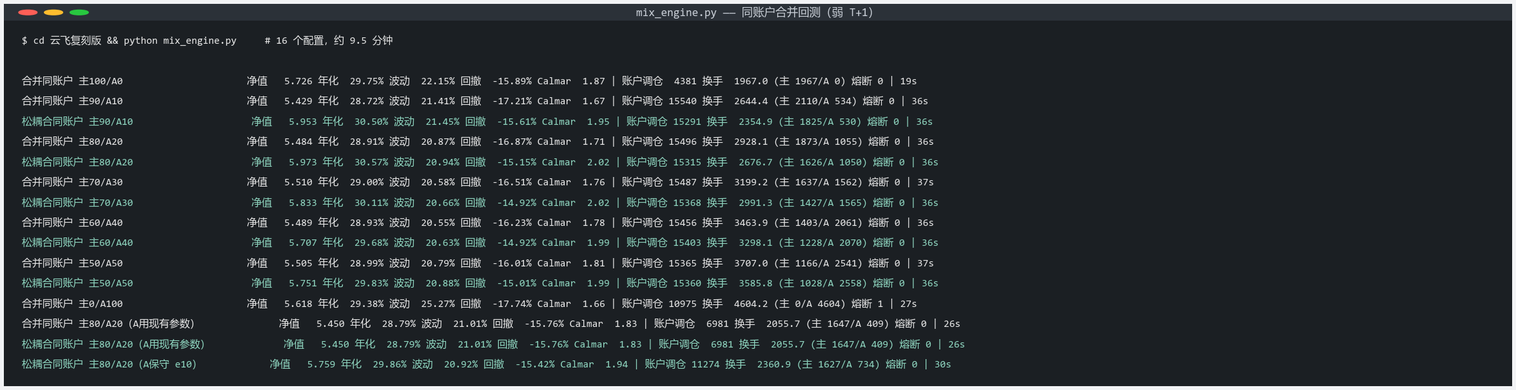
Task: Click the breakdown '(主 1228/A 2070)'
Action: [823, 243]
